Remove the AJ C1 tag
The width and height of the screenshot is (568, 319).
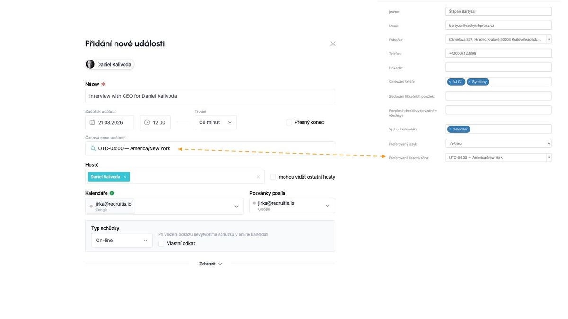pyautogui.click(x=450, y=82)
